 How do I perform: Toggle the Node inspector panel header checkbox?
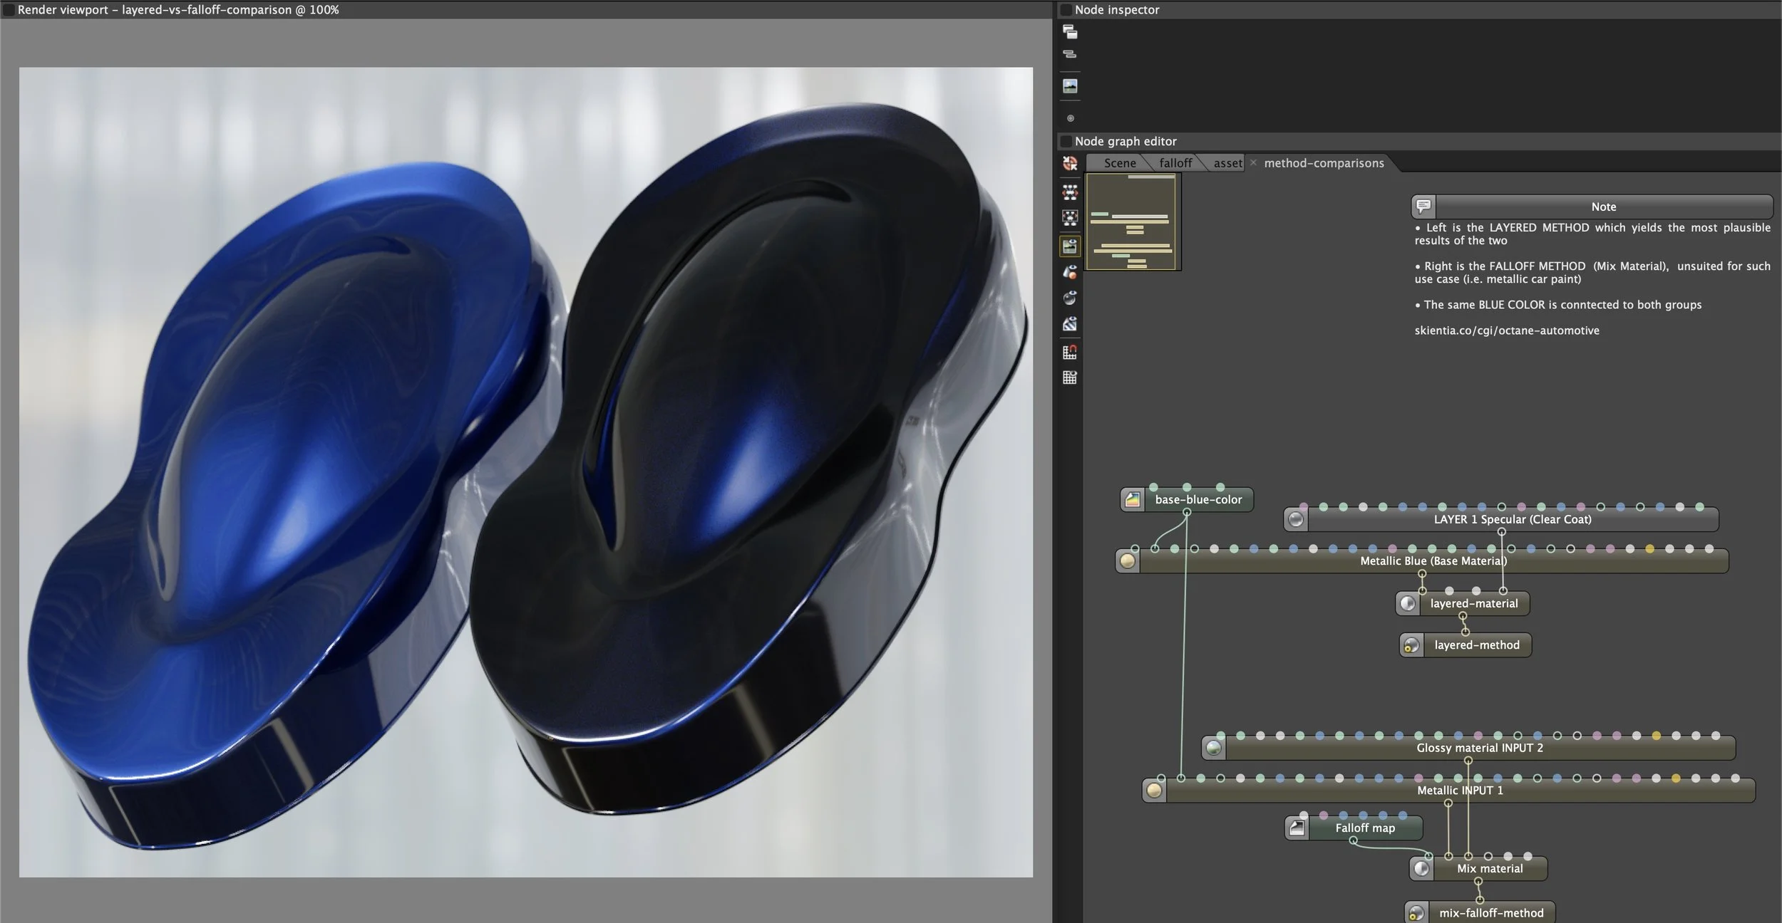pyautogui.click(x=1066, y=10)
